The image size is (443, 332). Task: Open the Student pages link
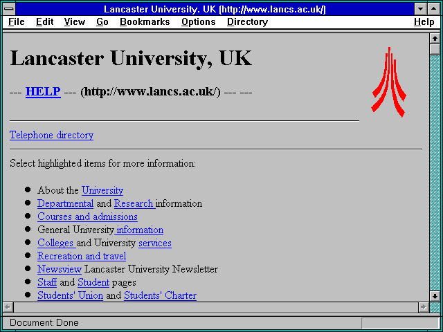[93, 282]
